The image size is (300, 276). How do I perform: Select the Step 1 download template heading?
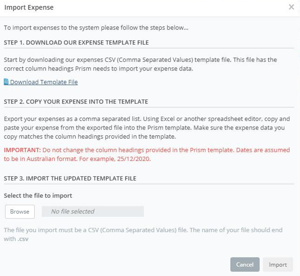[76, 43]
